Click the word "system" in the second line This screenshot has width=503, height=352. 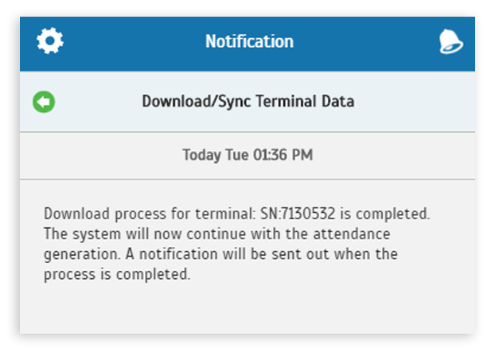pos(96,234)
